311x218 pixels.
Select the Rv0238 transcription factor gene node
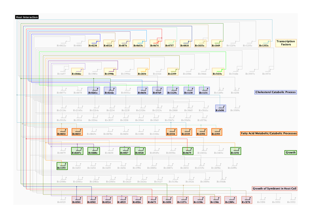click(x=94, y=43)
